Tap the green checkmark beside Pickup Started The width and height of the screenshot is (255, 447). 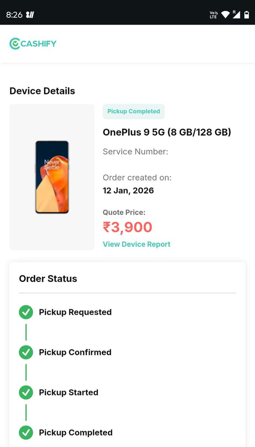coord(26,393)
